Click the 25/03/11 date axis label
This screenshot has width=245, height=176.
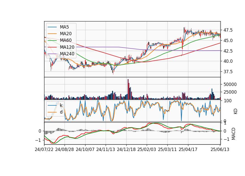167,149
